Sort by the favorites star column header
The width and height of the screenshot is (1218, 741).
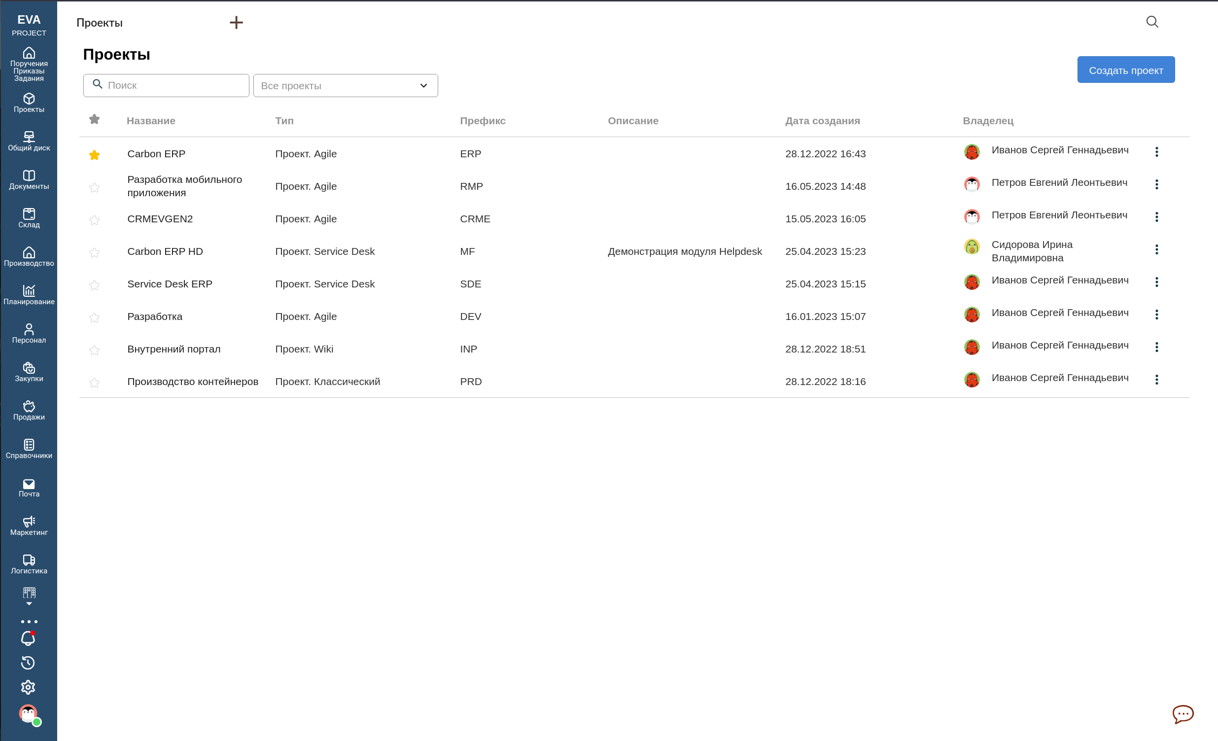(95, 119)
